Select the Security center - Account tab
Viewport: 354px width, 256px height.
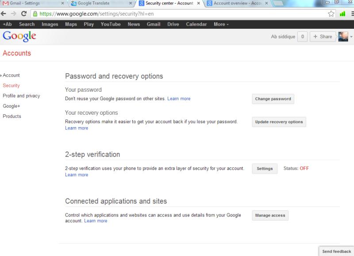click(x=169, y=4)
